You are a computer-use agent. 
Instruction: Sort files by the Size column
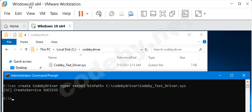point(182,58)
